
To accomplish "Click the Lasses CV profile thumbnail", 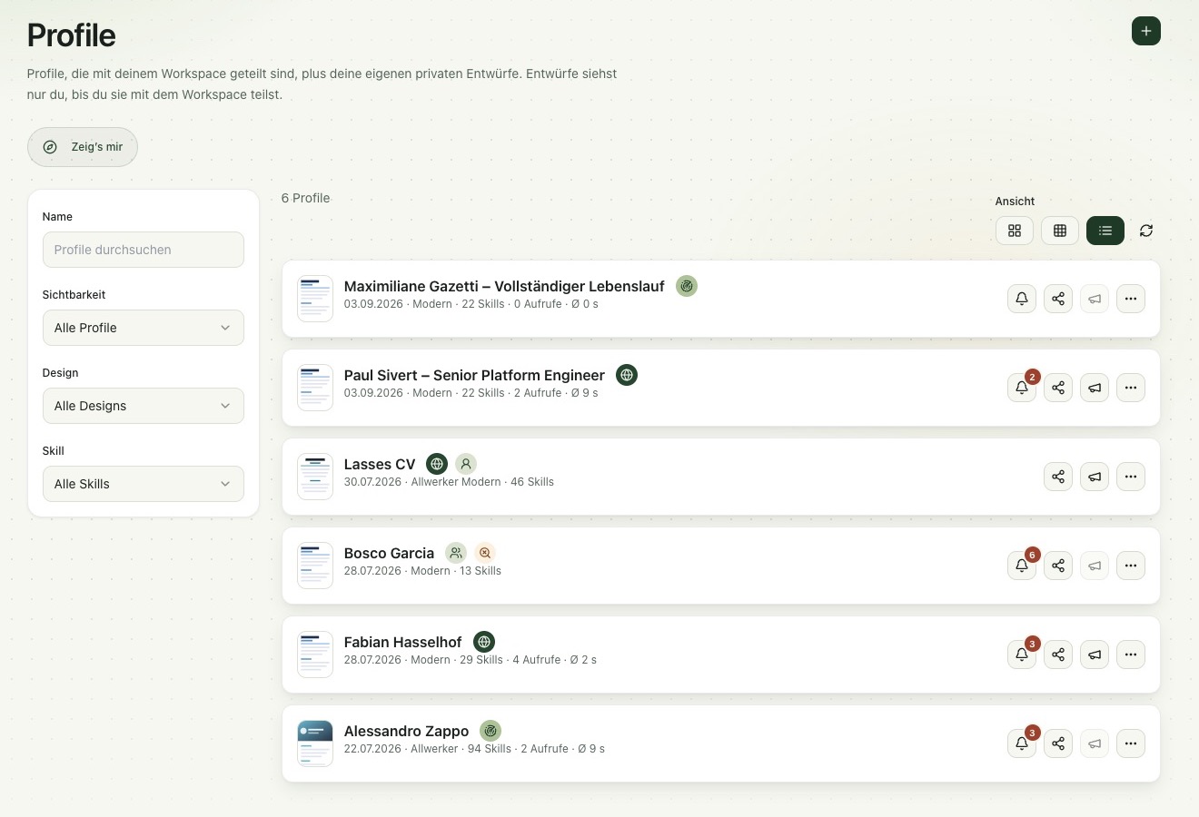I will tap(315, 477).
